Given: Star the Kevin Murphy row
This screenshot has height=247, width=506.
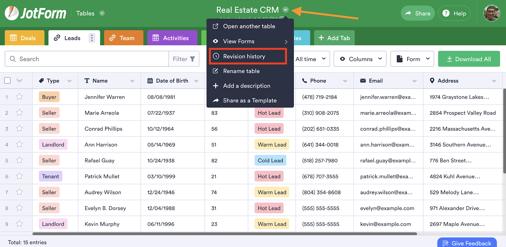Looking at the screenshot, I should click(x=20, y=224).
